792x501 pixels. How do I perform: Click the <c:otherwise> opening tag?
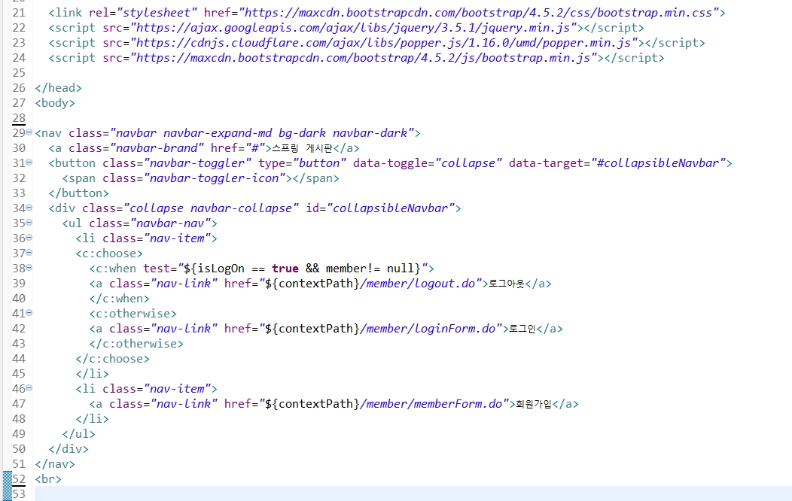tap(133, 314)
